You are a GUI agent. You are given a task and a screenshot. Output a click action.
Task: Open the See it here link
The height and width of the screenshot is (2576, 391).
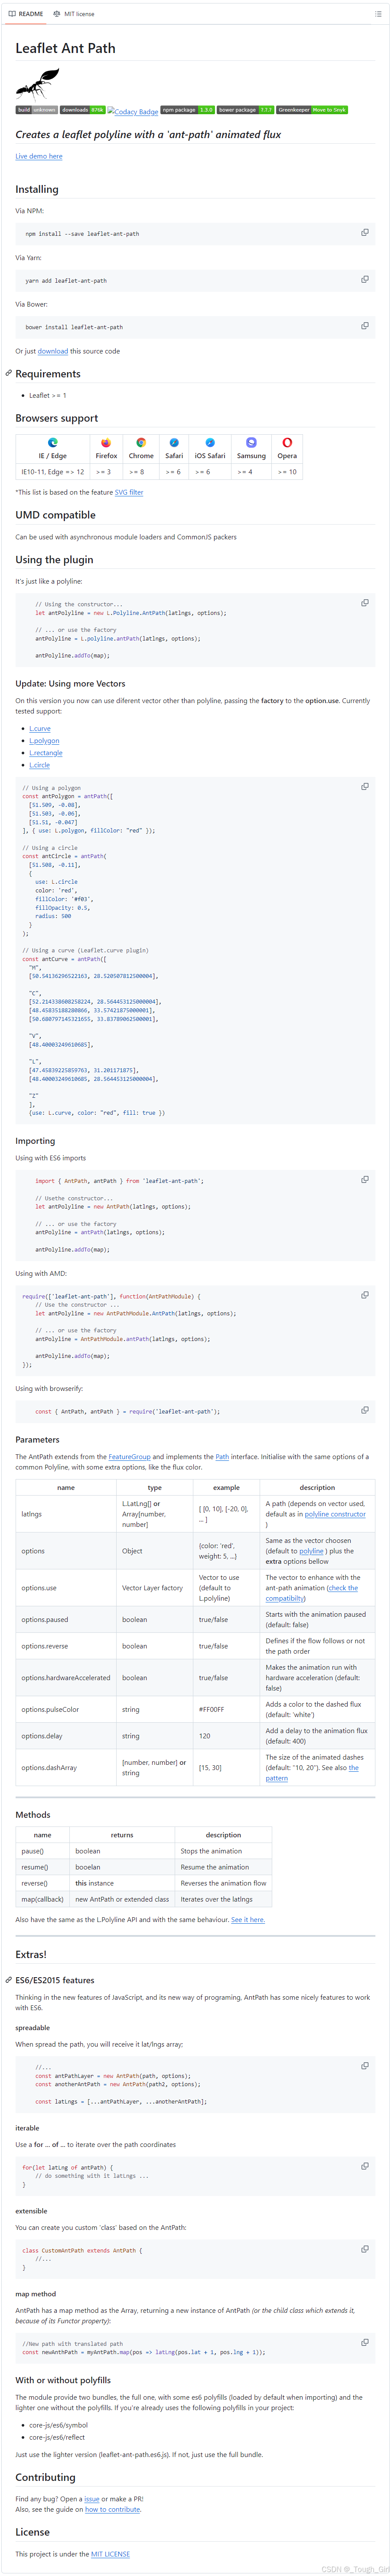click(248, 1919)
